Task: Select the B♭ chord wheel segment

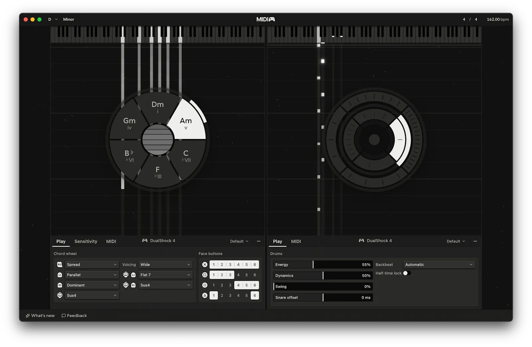Action: pos(129,156)
